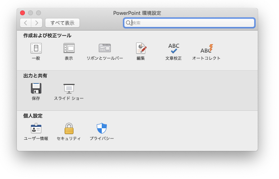The height and width of the screenshot is (179, 279).
Task: Open the 表示 (View) preferences icon
Action: point(69,48)
